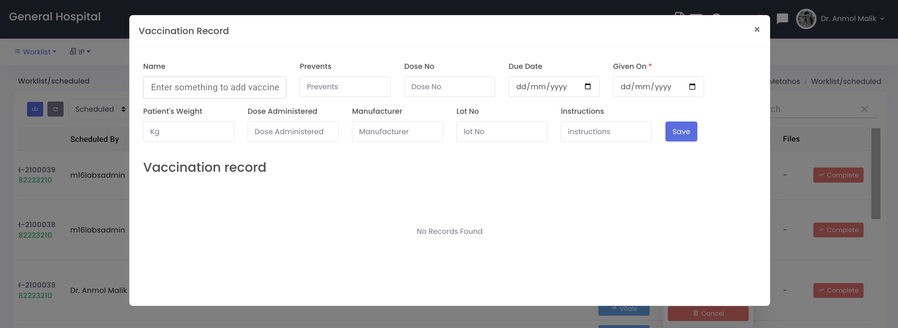This screenshot has height=328, width=898.
Task: Click Dr. Anmol Malik profile avatar
Action: [x=806, y=19]
